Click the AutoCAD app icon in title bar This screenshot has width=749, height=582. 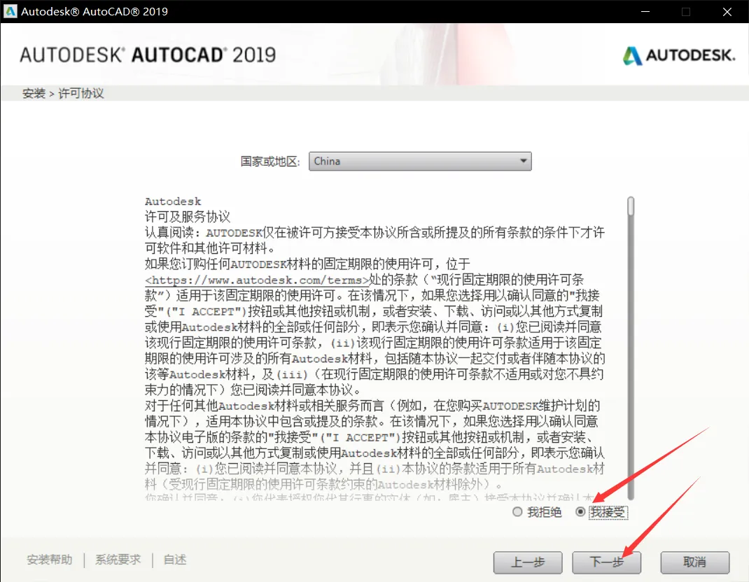pyautogui.click(x=10, y=11)
